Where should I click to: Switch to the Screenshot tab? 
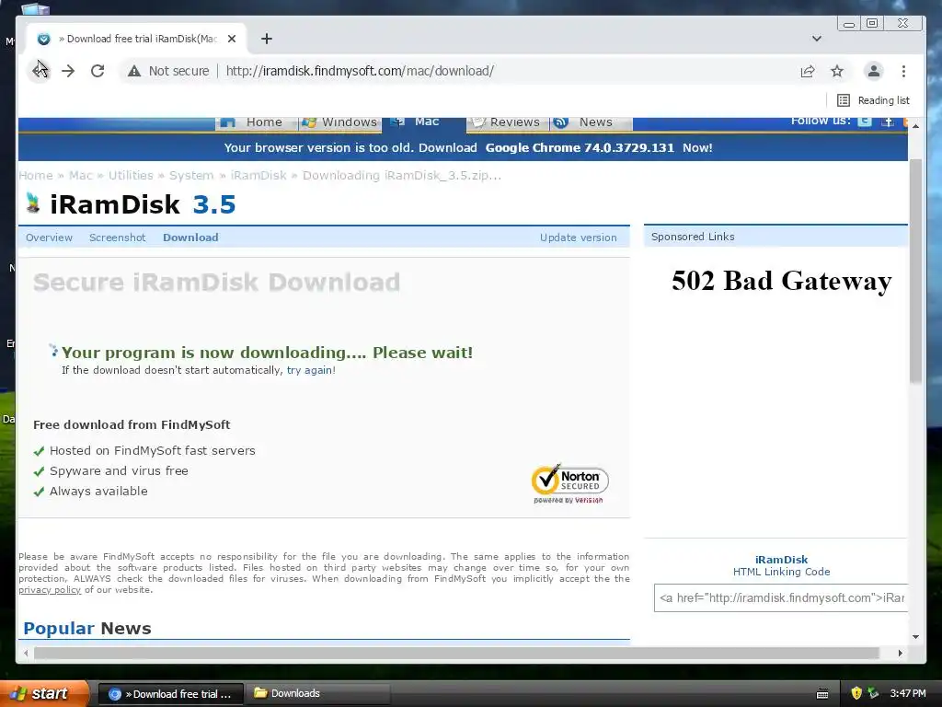click(117, 238)
